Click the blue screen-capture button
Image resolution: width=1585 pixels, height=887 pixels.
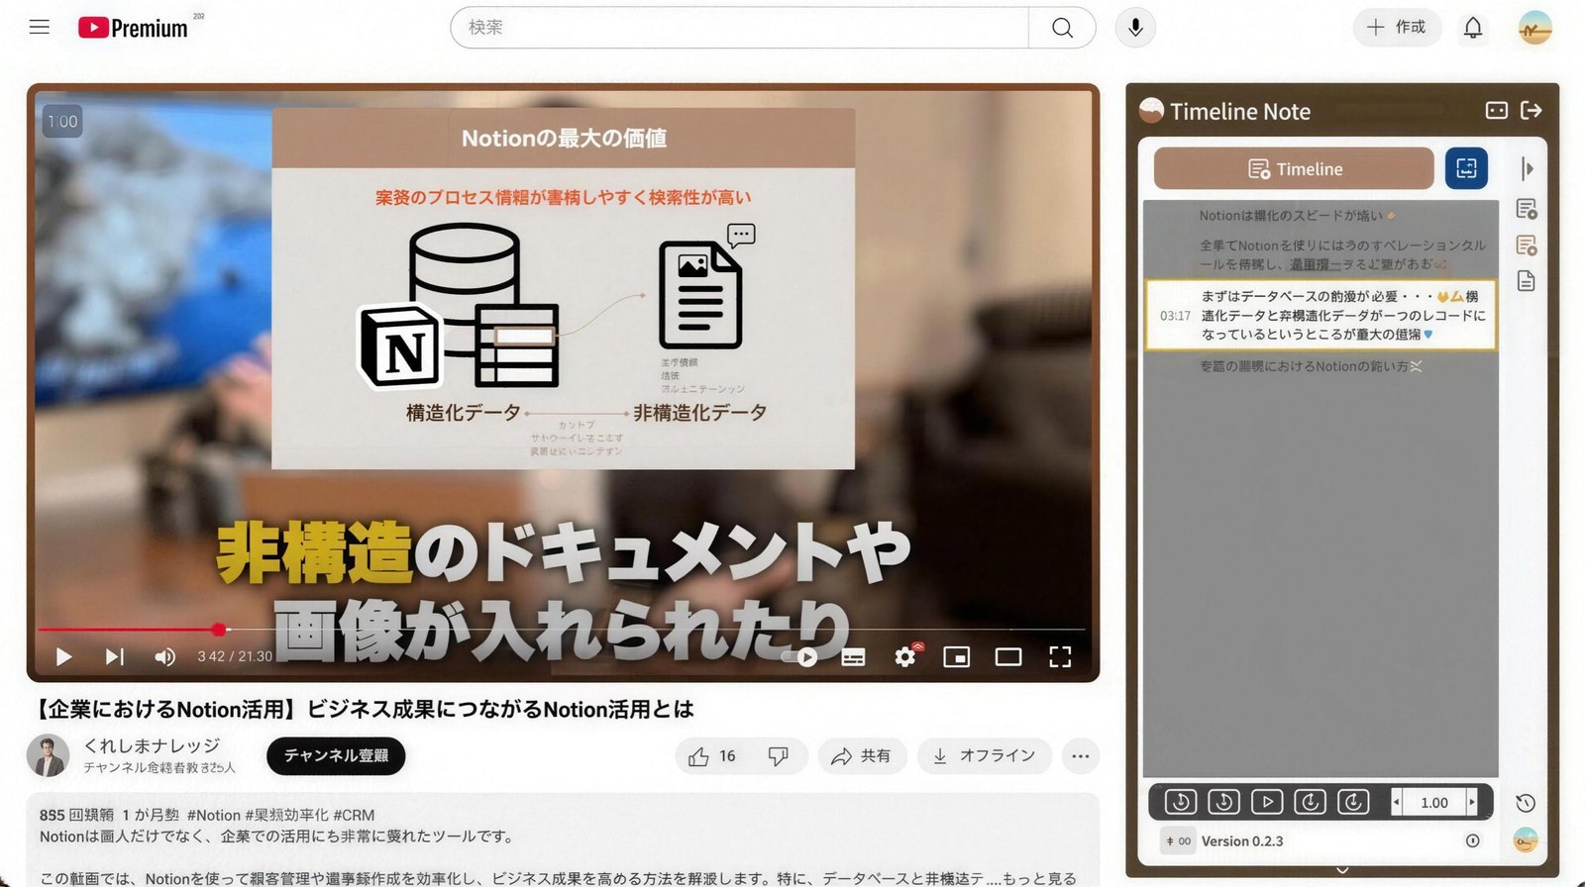coord(1466,168)
